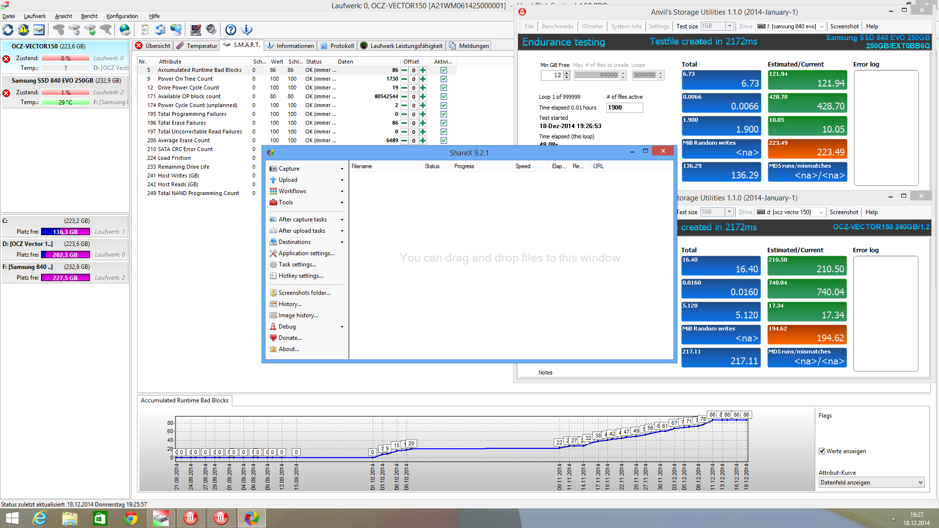Click the disk drive view toolbar icon

[x=39, y=30]
